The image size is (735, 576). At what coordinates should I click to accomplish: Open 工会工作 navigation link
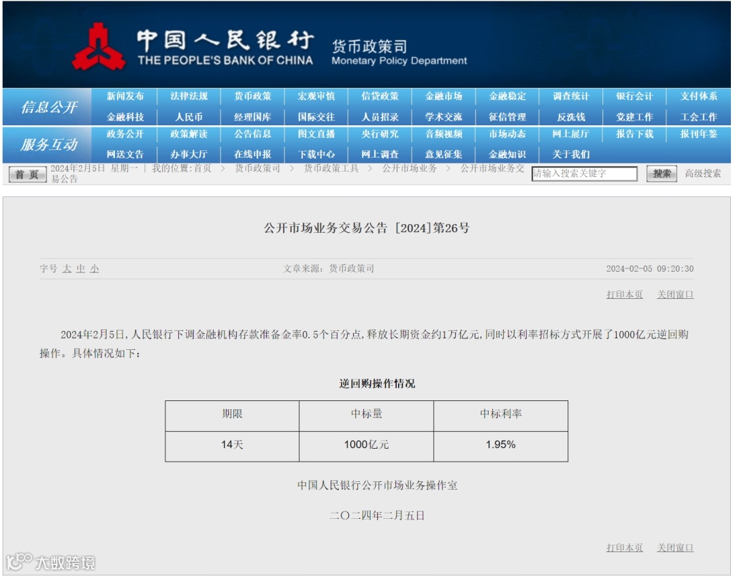pyautogui.click(x=699, y=117)
